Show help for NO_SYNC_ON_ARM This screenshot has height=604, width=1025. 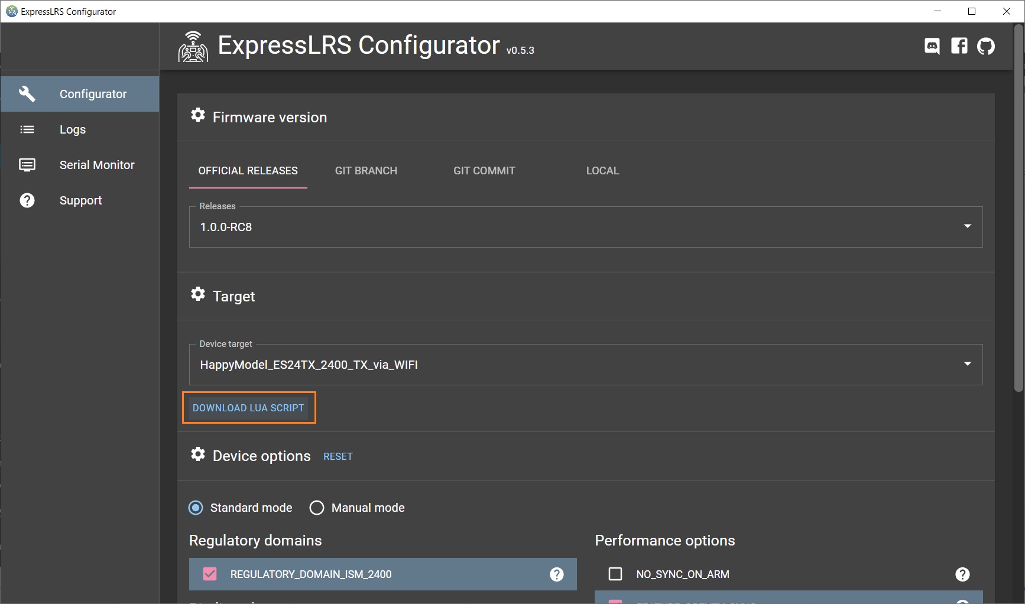click(962, 574)
